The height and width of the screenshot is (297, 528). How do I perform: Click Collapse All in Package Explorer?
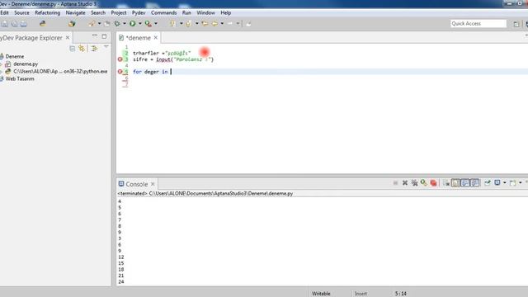72,49
